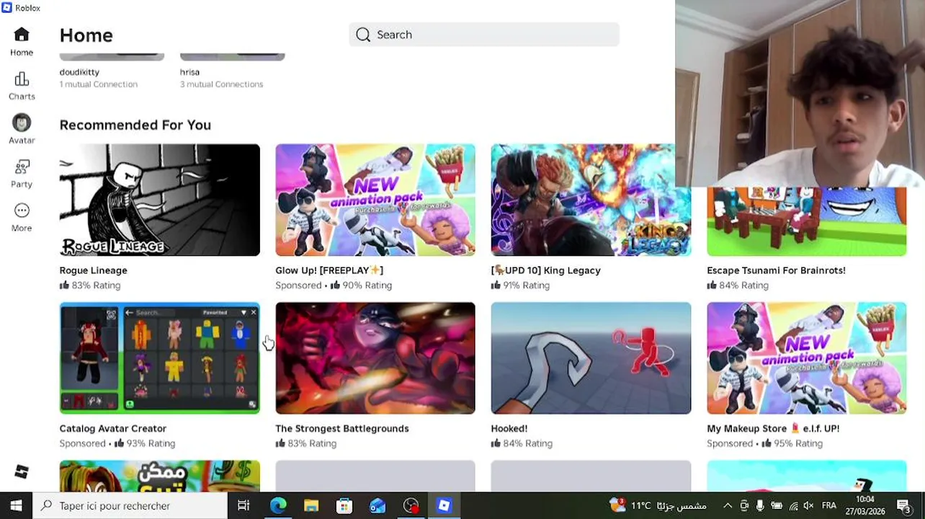Open the Rogue Lineage game thumbnail

(160, 200)
